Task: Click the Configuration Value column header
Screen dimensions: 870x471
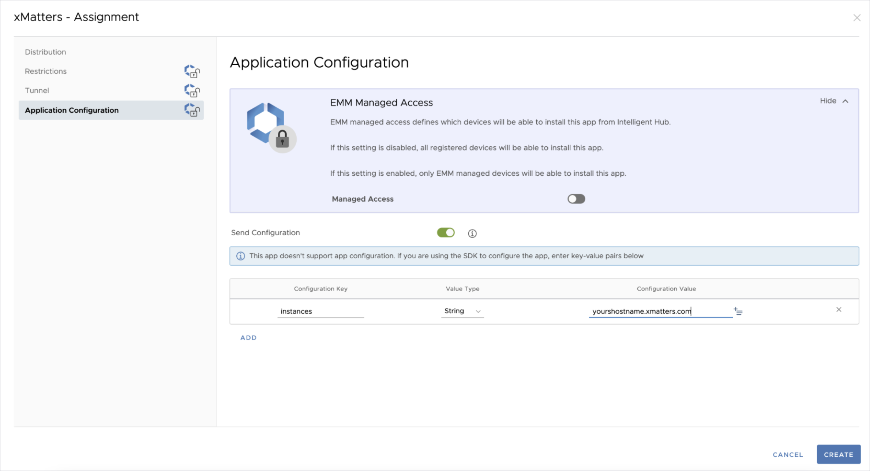Action: [x=666, y=289]
